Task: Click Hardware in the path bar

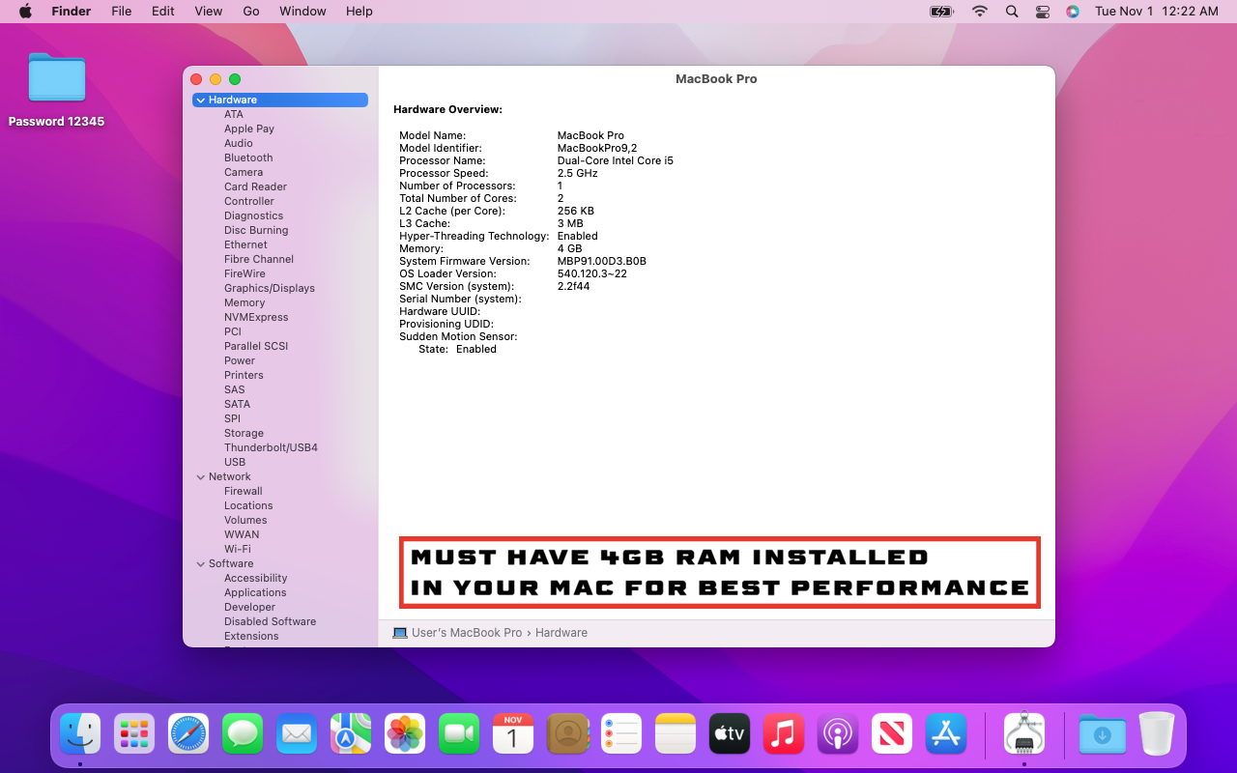Action: [561, 633]
